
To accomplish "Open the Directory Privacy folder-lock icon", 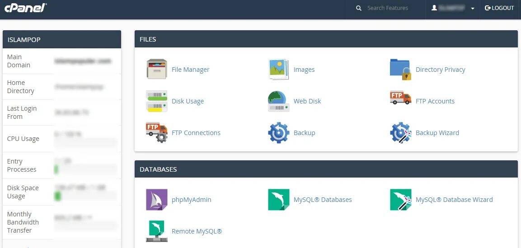I will click(401, 70).
